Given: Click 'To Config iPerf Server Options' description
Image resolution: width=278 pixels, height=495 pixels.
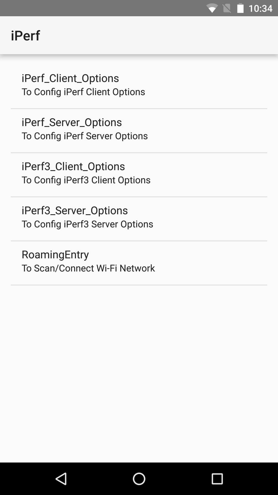Looking at the screenshot, I should point(84,136).
